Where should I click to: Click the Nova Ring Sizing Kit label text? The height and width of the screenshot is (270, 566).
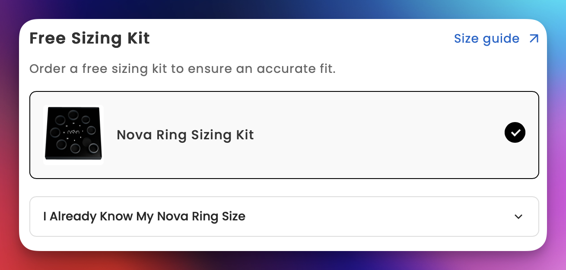click(x=185, y=135)
